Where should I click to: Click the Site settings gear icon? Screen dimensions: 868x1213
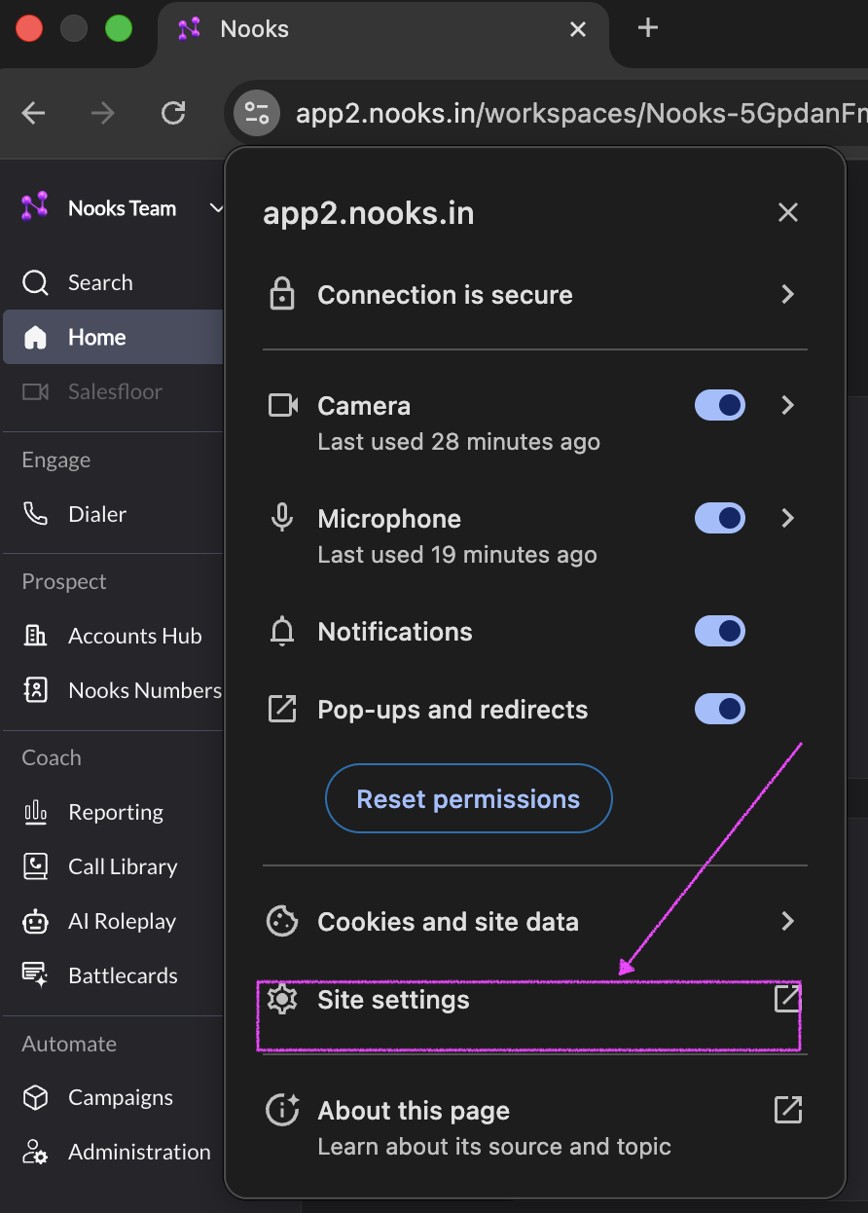click(282, 999)
